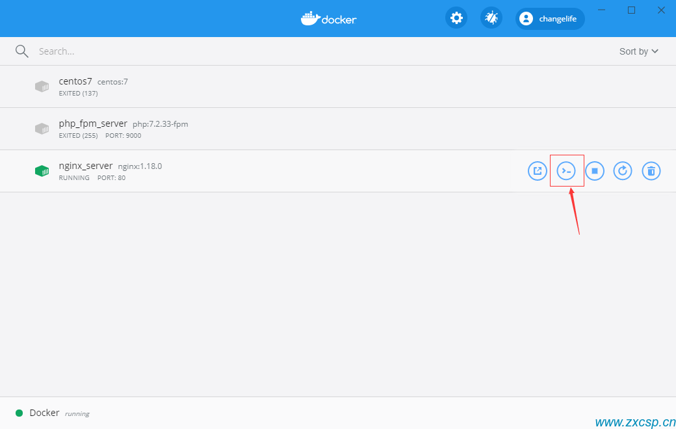676x429 pixels.
Task: Click the nginx:1.18.0 image tag
Action: (140, 166)
